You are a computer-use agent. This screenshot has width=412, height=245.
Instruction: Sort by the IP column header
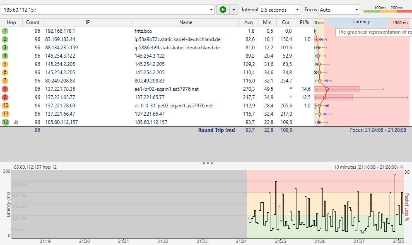click(88, 22)
